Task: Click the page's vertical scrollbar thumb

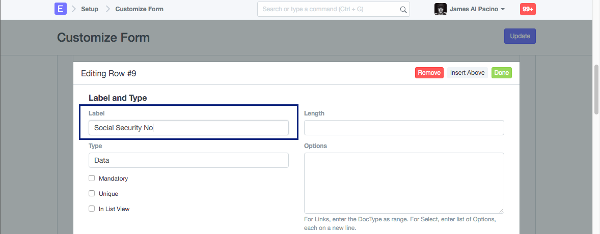Action: [596, 89]
